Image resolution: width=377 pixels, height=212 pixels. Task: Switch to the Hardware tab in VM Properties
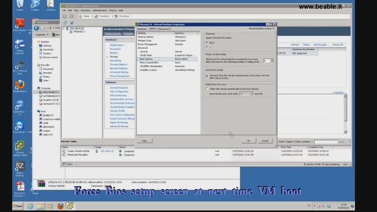click(x=141, y=29)
